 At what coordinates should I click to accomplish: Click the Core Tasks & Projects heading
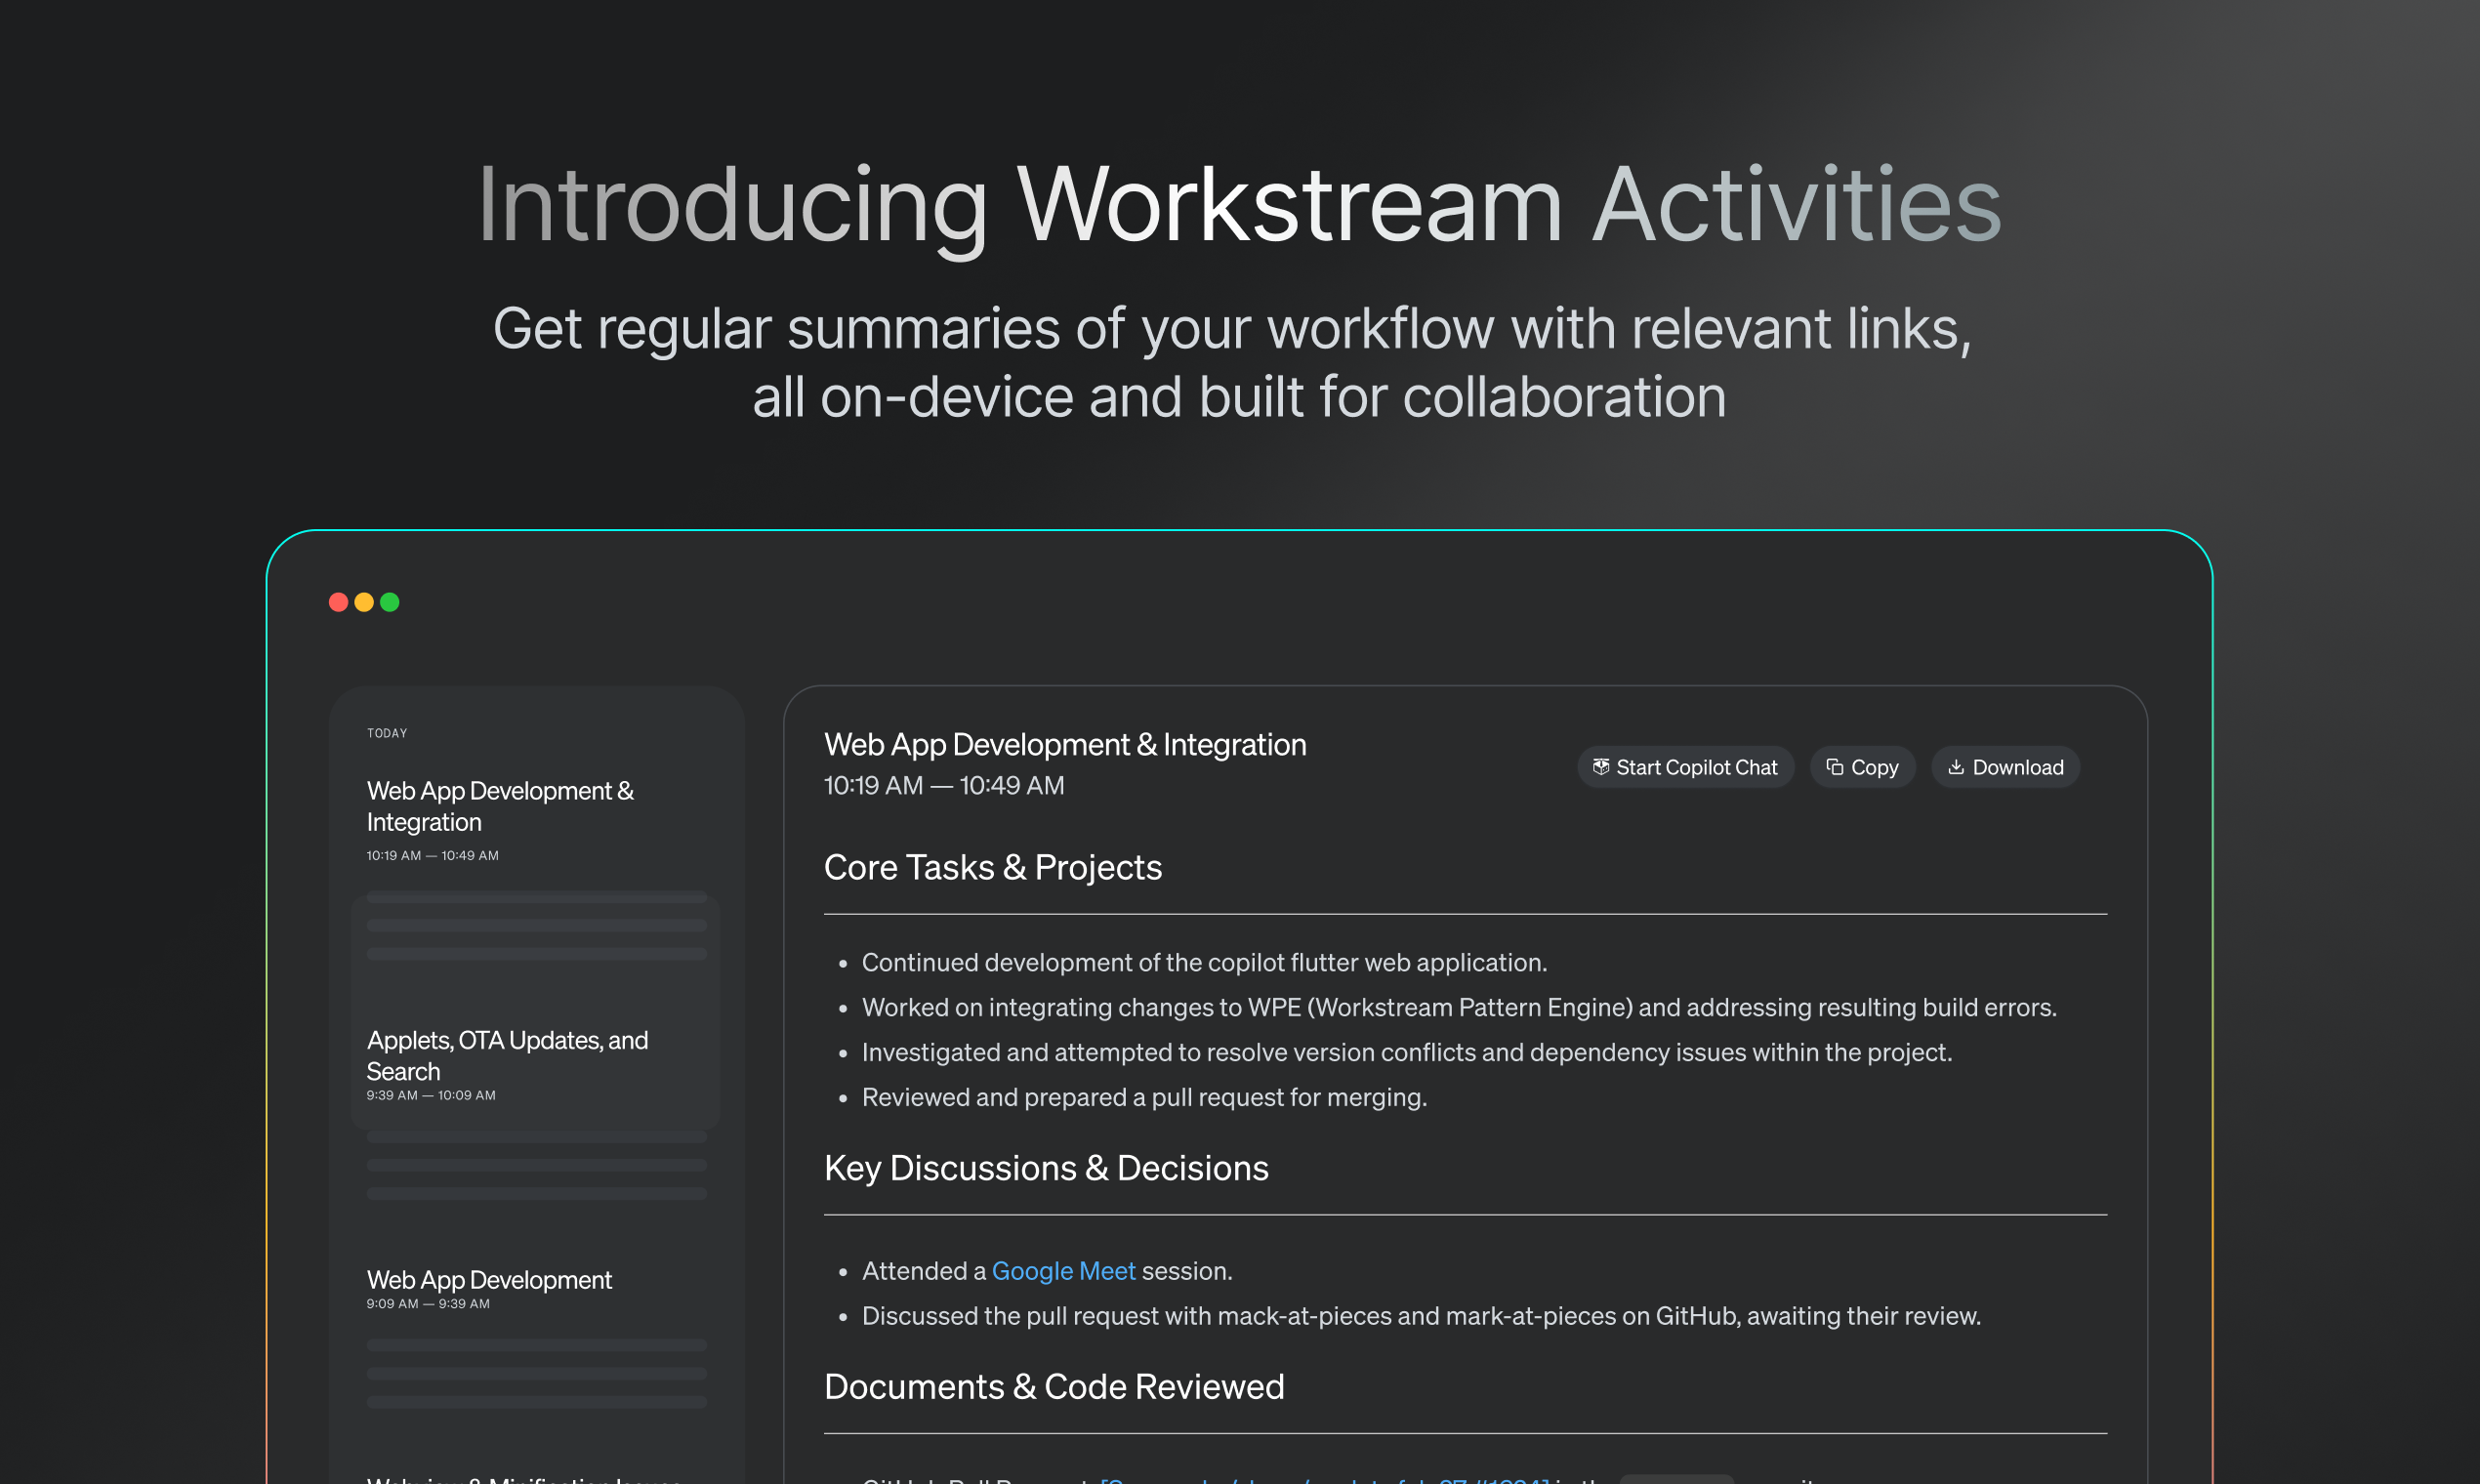click(992, 867)
